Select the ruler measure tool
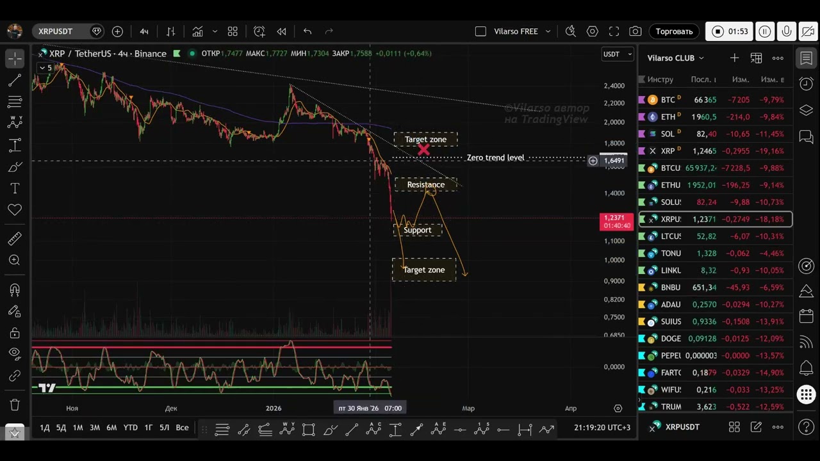820x461 pixels. click(15, 239)
